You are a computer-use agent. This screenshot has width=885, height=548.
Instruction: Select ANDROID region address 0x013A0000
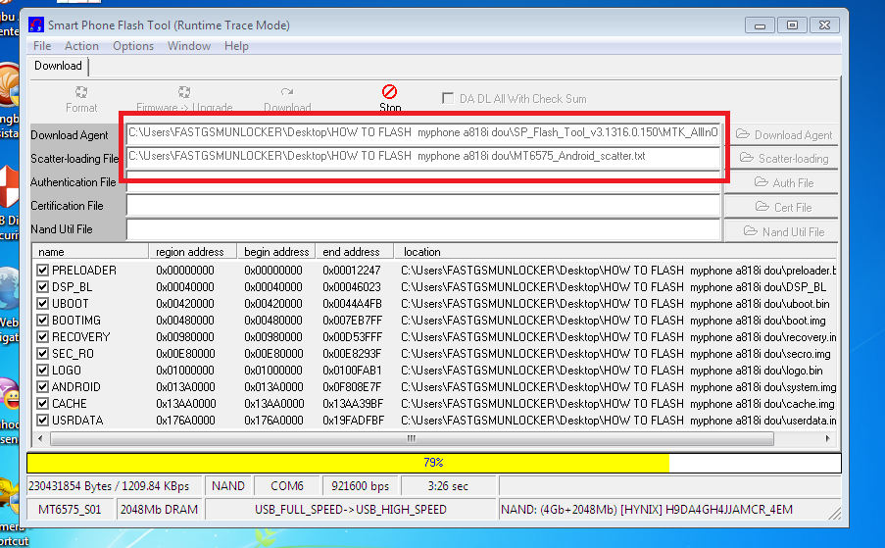[185, 387]
